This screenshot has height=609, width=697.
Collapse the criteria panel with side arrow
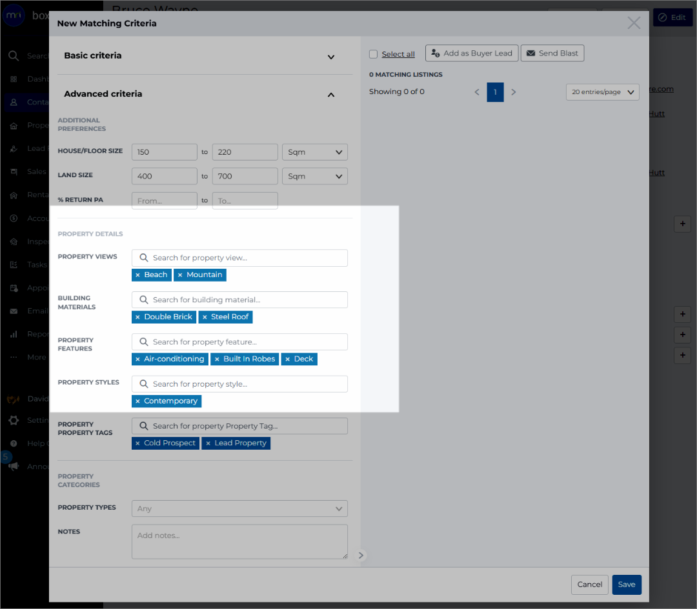click(361, 556)
